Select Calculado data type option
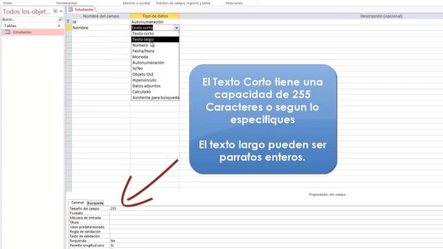This screenshot has width=443, height=249. [x=155, y=92]
